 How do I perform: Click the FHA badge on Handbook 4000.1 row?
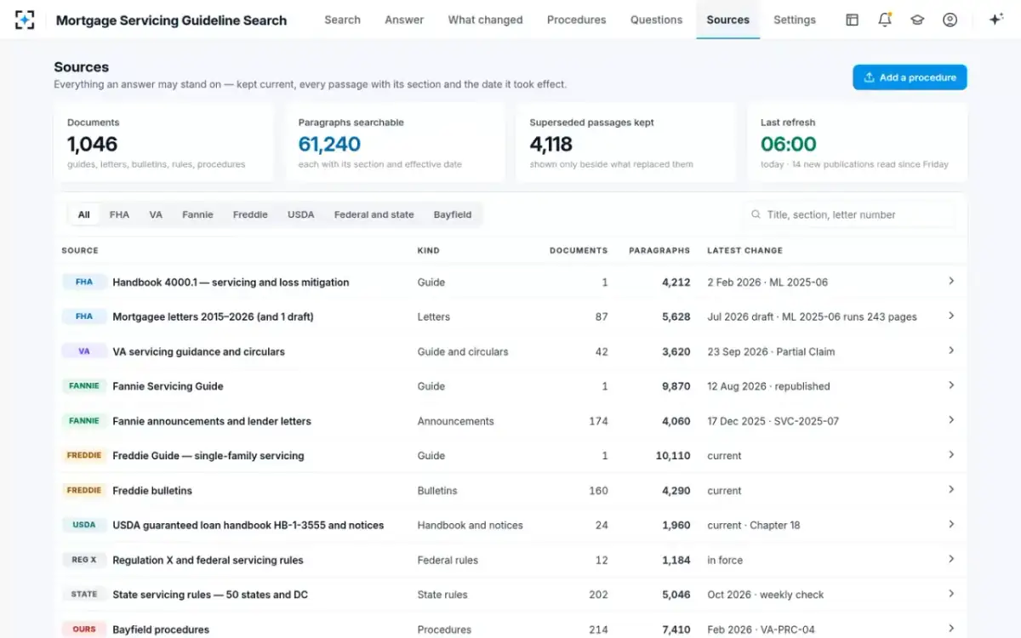(84, 282)
